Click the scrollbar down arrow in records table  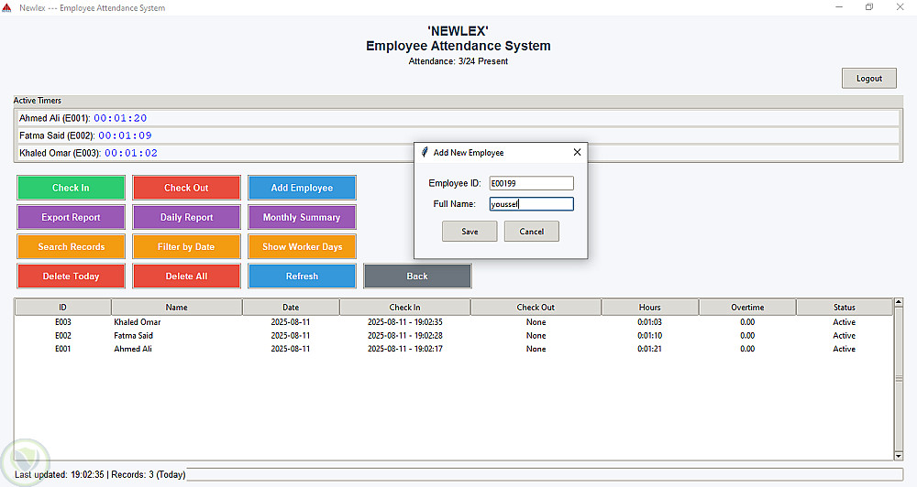(899, 456)
